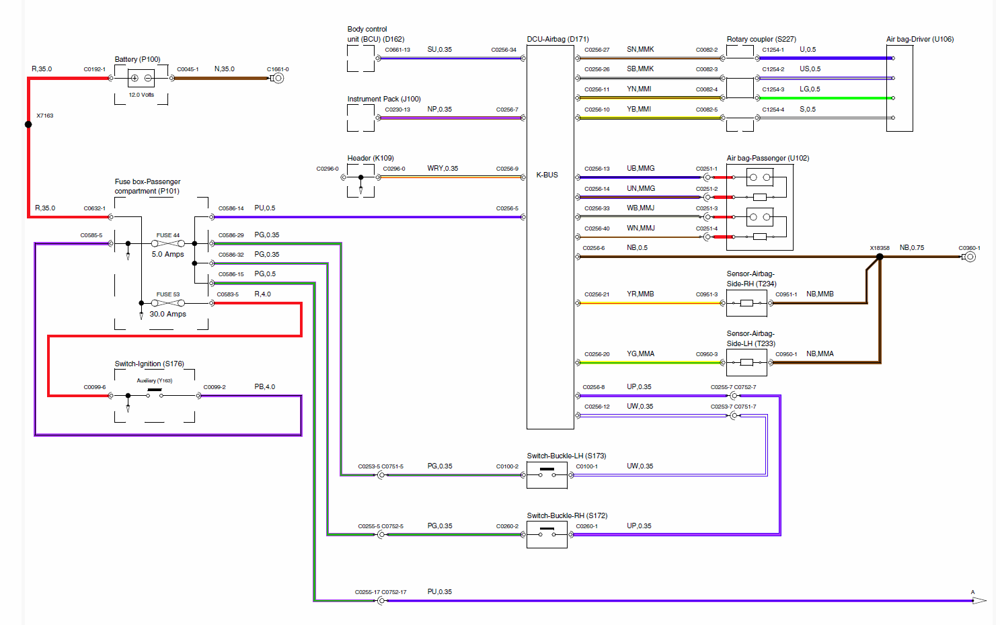Click the R,4.0 wire label

click(263, 294)
